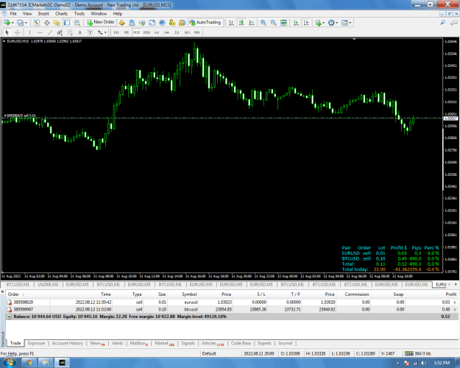Image resolution: width=460 pixels, height=368 pixels.
Task: Expand the EURUSD,M15 chart header triangle
Action: [4, 41]
